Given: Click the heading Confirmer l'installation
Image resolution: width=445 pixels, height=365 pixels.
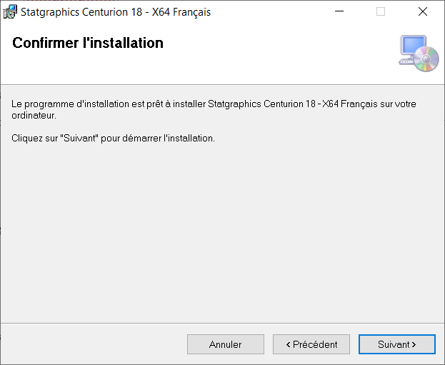Looking at the screenshot, I should 88,43.
